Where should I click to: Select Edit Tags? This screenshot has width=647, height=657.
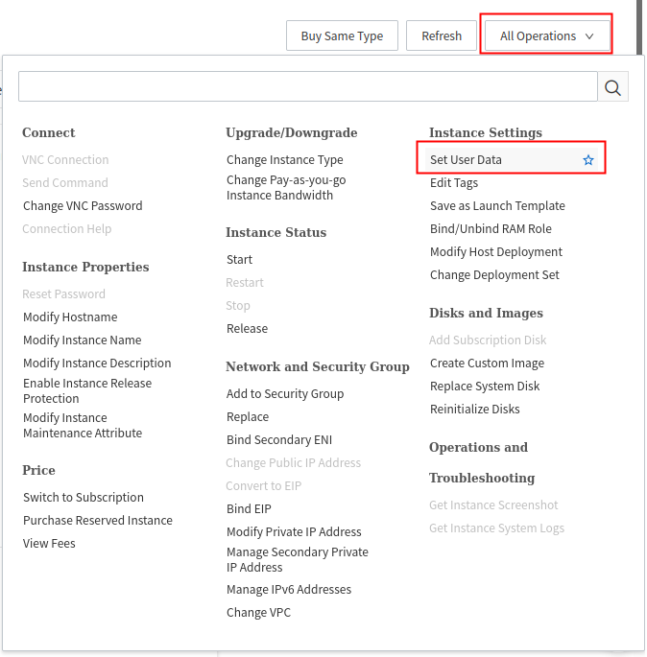tap(454, 182)
